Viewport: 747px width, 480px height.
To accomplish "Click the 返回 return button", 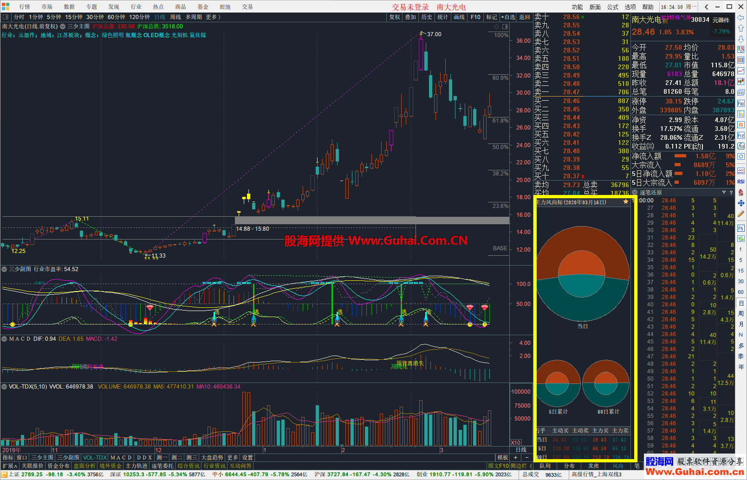I will tap(525, 17).
